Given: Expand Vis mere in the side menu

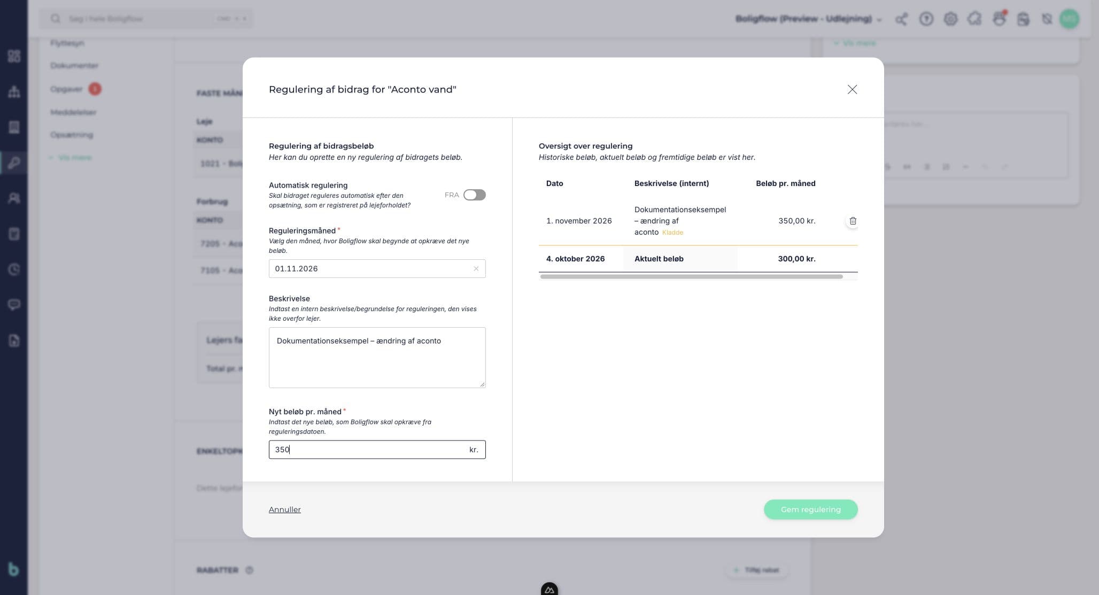Looking at the screenshot, I should point(71,158).
